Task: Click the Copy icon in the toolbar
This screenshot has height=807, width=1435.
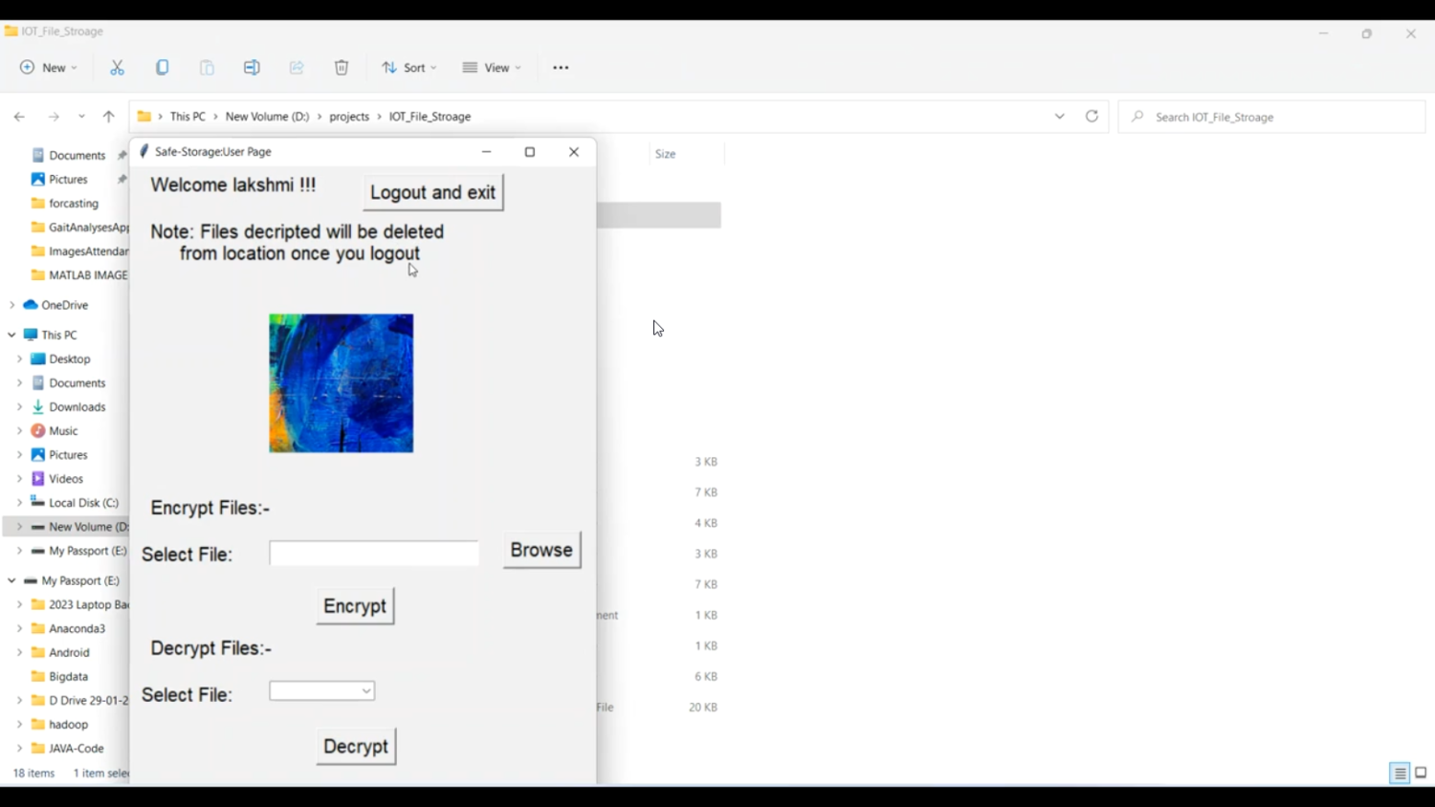Action: (x=163, y=67)
